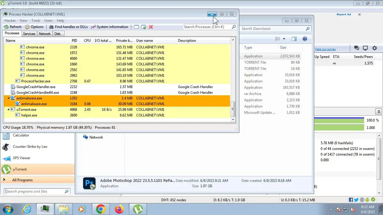Switch to the Services tab
The image size is (383, 215).
click(x=29, y=34)
